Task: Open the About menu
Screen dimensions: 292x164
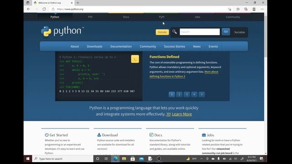Action: (x=74, y=46)
